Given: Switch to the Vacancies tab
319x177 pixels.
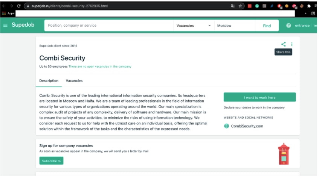Looking at the screenshot, I should tap(74, 80).
